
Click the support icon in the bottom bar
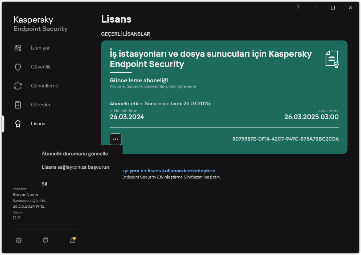click(45, 240)
